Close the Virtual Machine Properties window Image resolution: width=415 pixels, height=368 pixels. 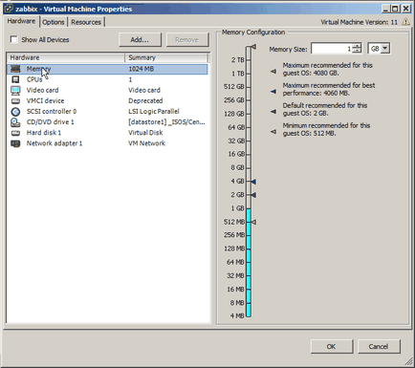coord(405,9)
